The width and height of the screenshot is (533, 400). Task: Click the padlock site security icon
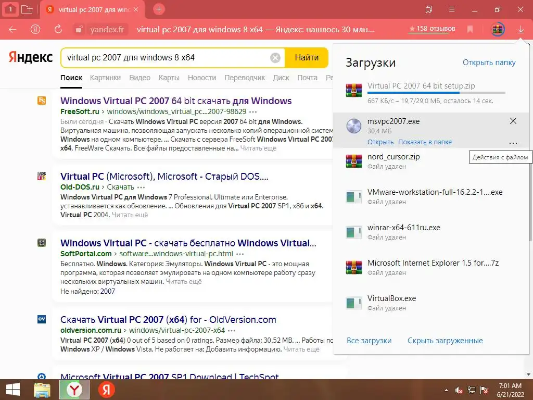click(x=79, y=30)
